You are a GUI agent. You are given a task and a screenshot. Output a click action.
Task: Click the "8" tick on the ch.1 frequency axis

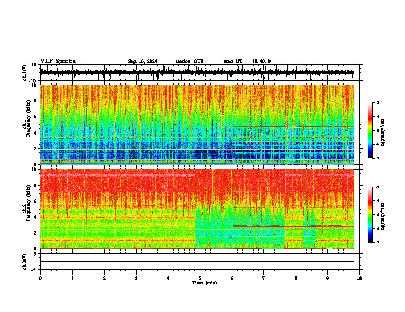(x=36, y=101)
